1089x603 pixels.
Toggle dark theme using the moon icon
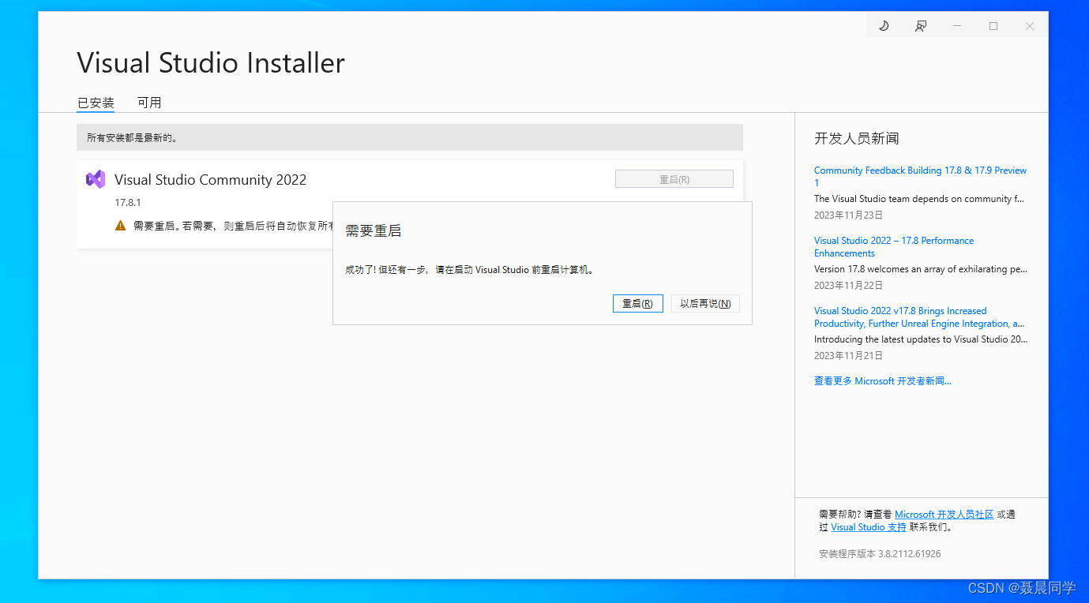[x=884, y=25]
